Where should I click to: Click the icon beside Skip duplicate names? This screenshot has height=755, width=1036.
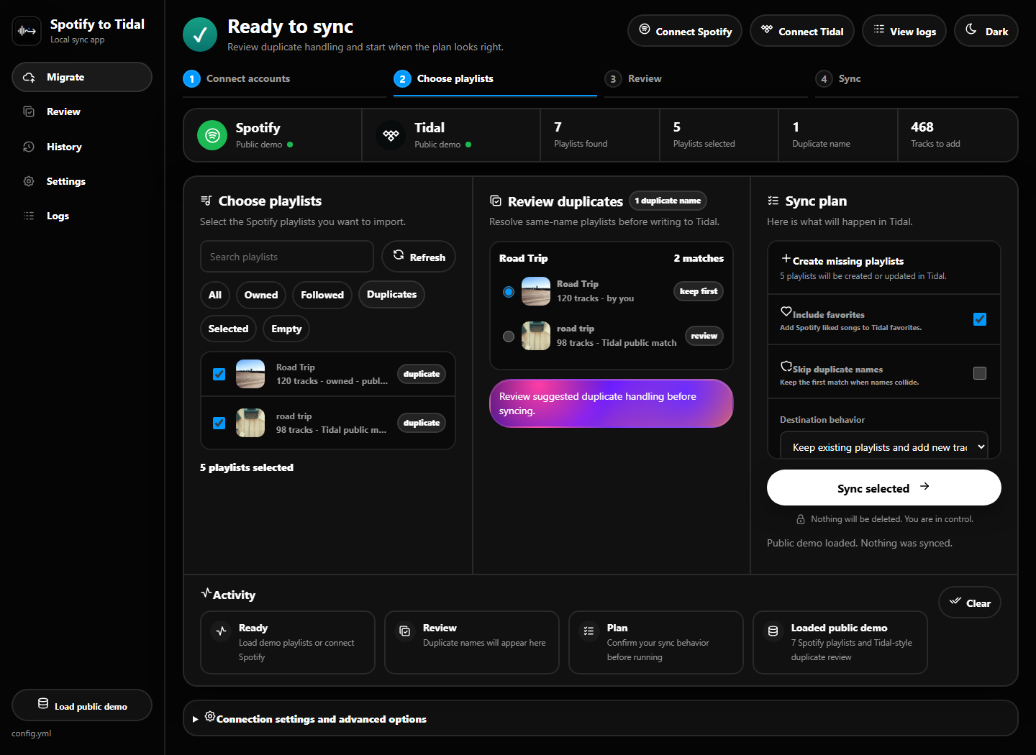point(786,366)
